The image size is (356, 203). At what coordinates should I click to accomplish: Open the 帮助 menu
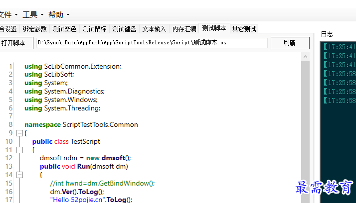point(59,15)
